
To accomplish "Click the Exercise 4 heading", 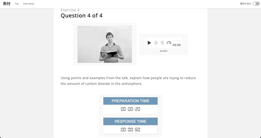I will pos(70,10).
